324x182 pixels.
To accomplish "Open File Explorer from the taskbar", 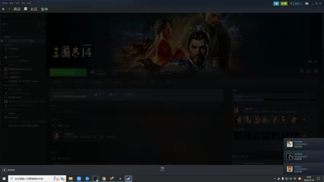I will pos(70,178).
